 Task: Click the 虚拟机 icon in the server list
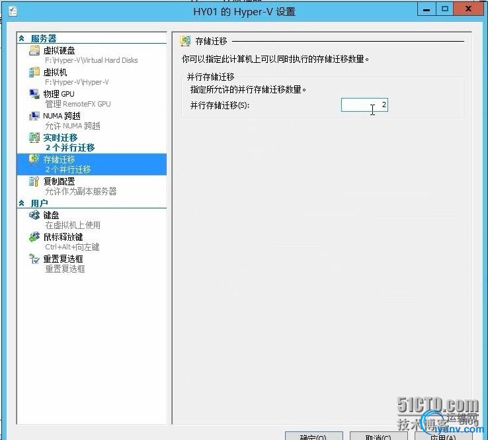[34, 72]
